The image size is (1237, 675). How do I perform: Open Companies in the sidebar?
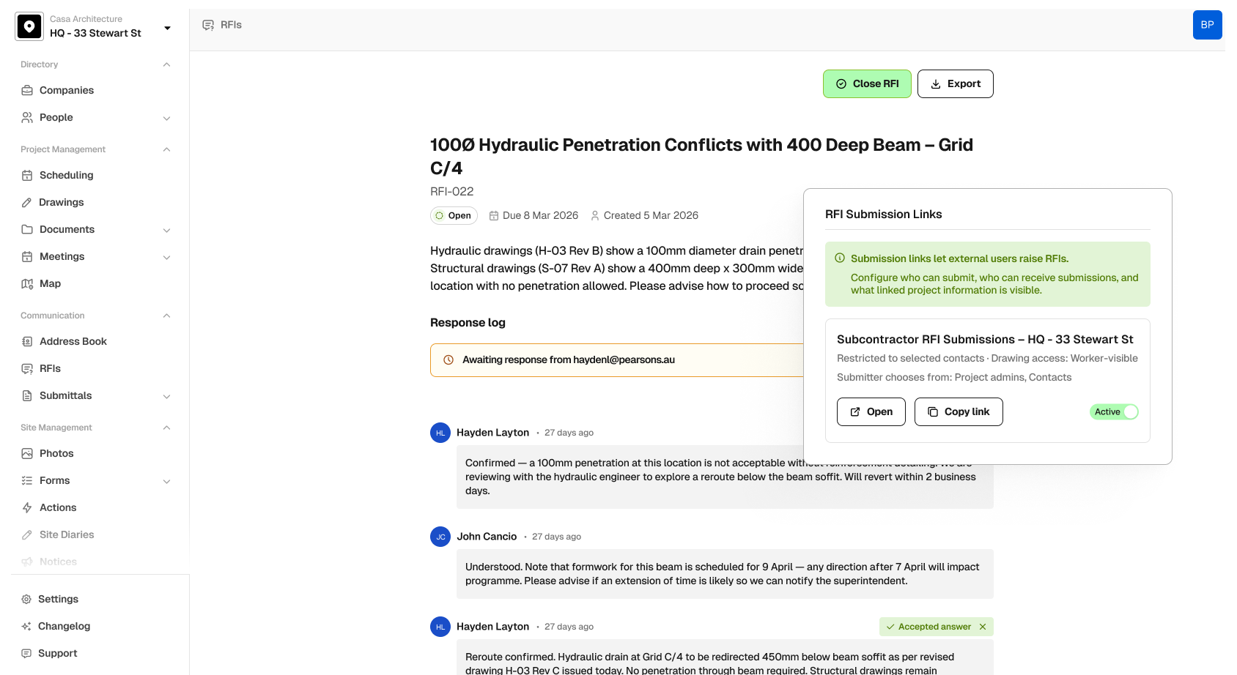67,90
